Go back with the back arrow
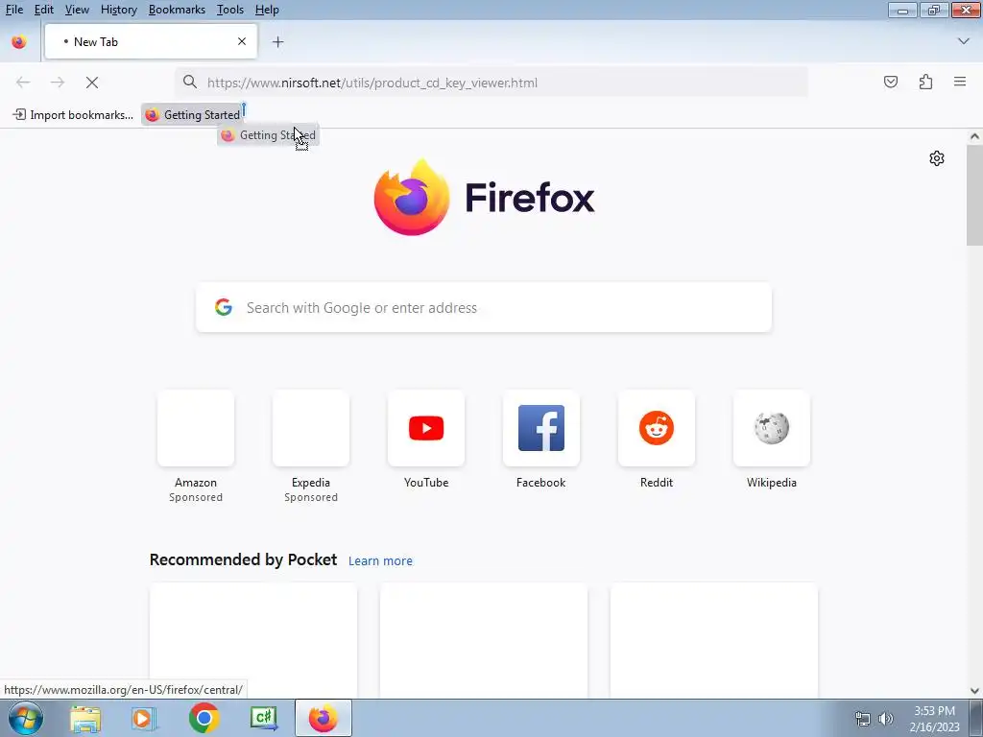The height and width of the screenshot is (737, 983). (x=23, y=83)
